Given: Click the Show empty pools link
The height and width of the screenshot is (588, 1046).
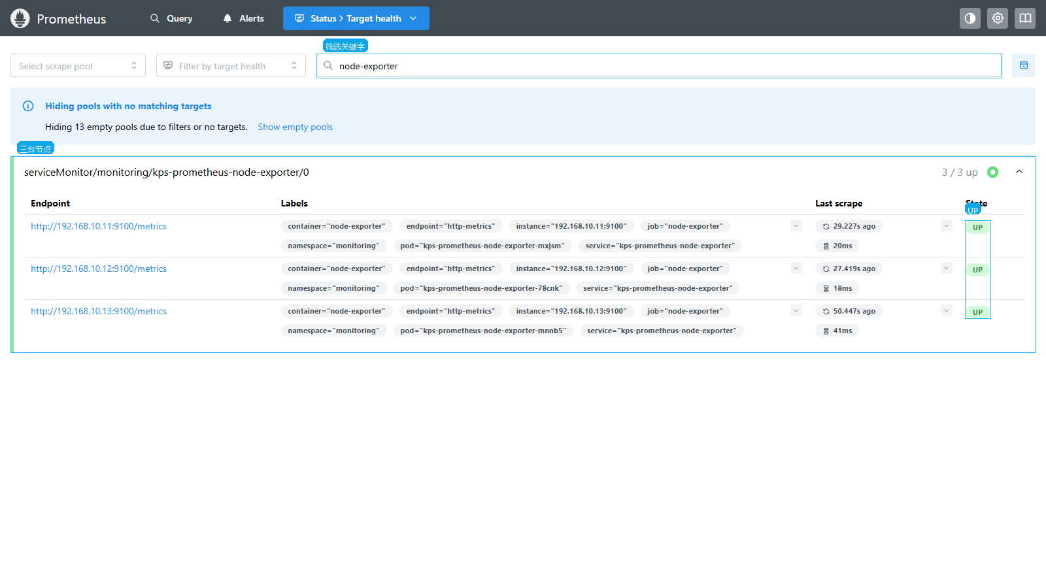Looking at the screenshot, I should point(295,127).
